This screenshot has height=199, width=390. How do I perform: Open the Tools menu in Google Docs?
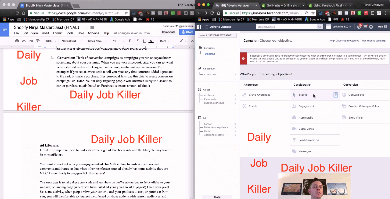click(70, 33)
